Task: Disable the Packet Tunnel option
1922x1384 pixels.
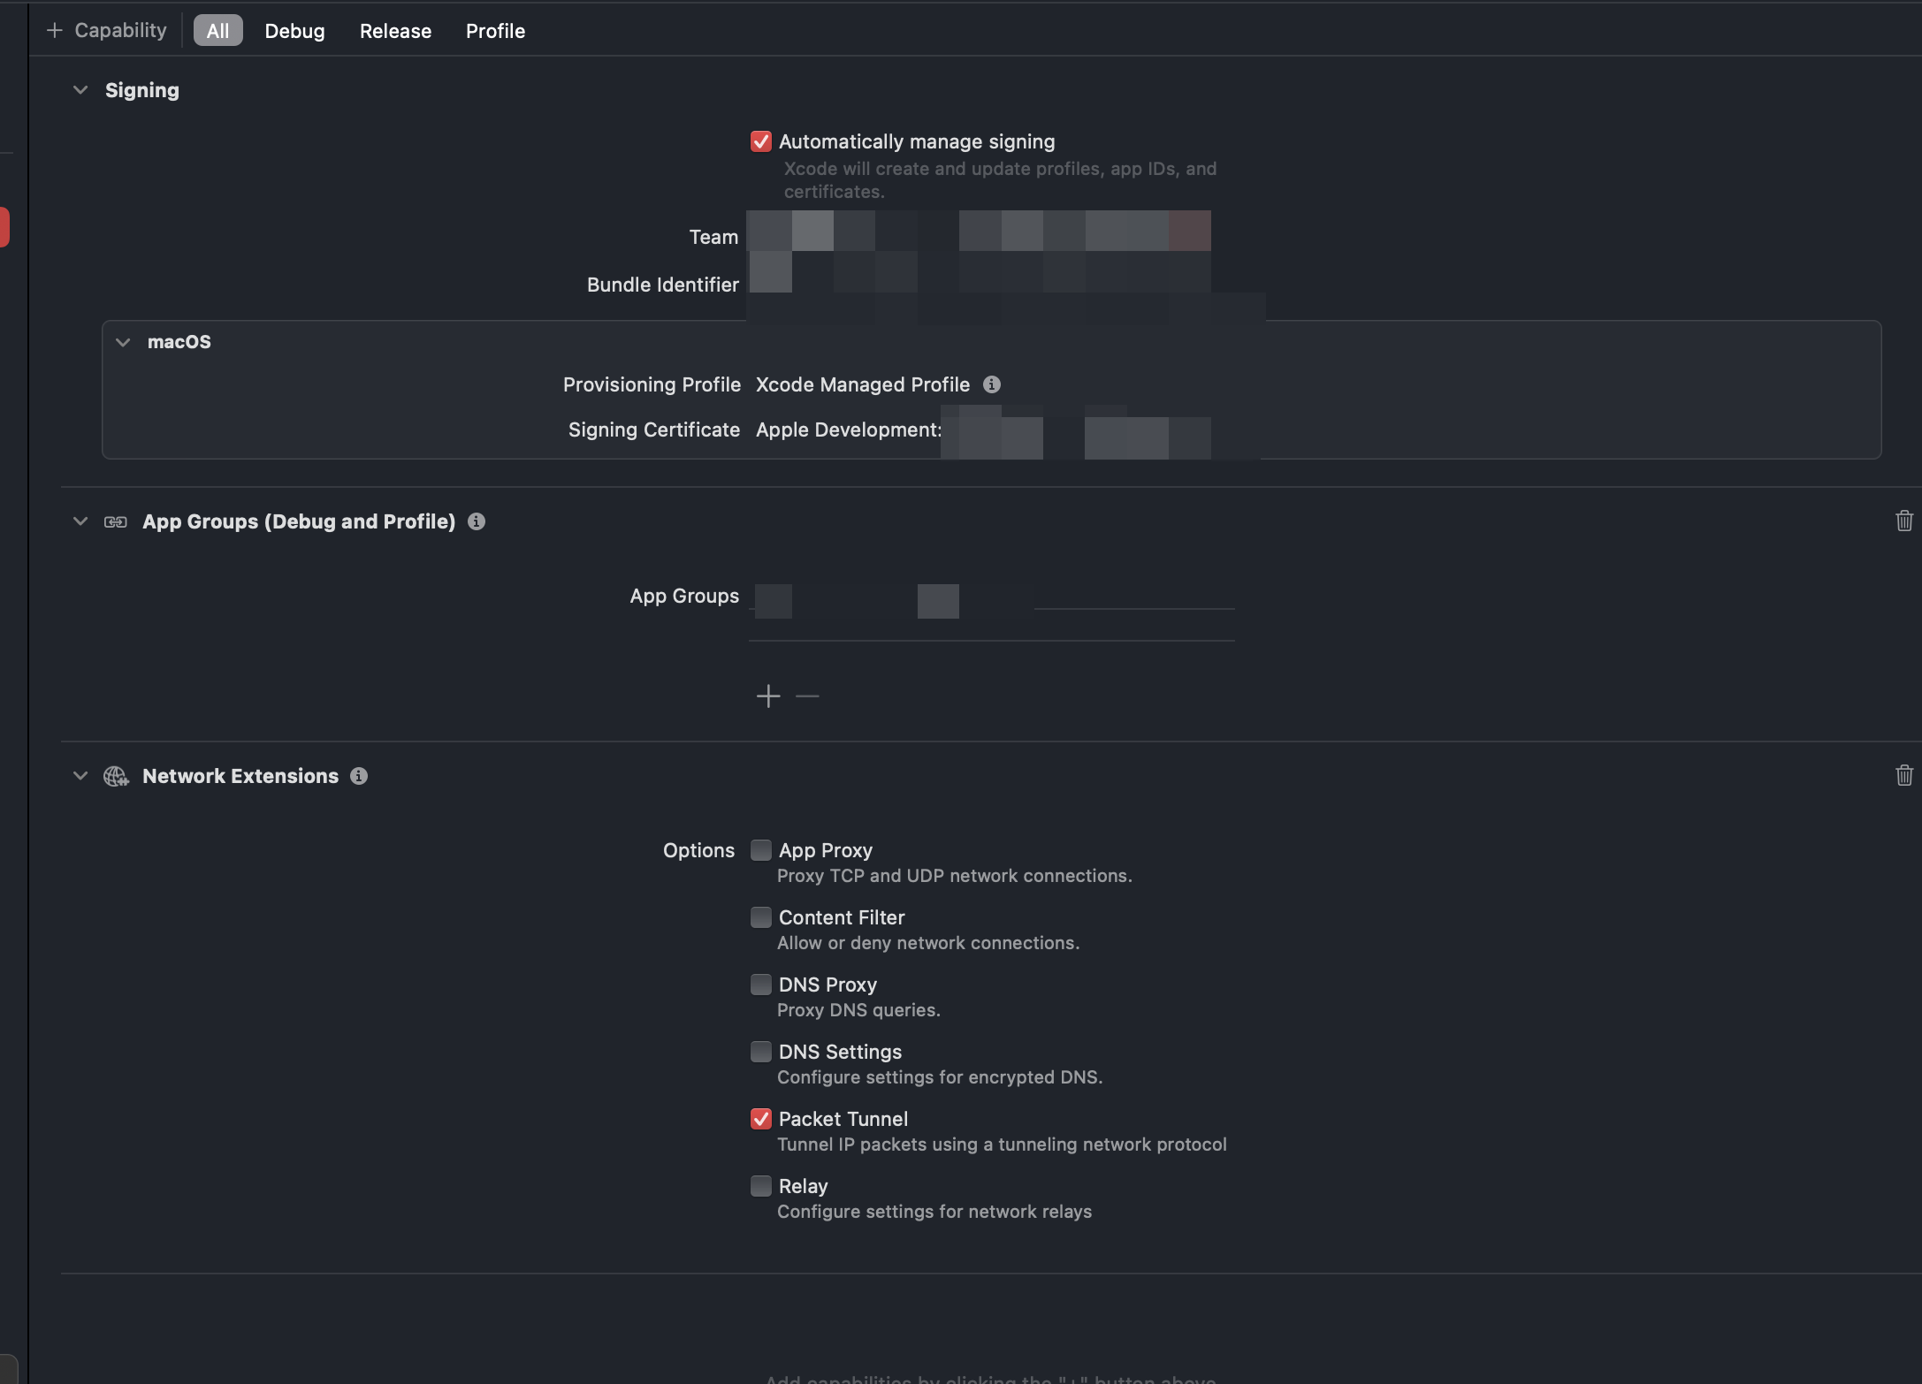Action: coord(760,1119)
